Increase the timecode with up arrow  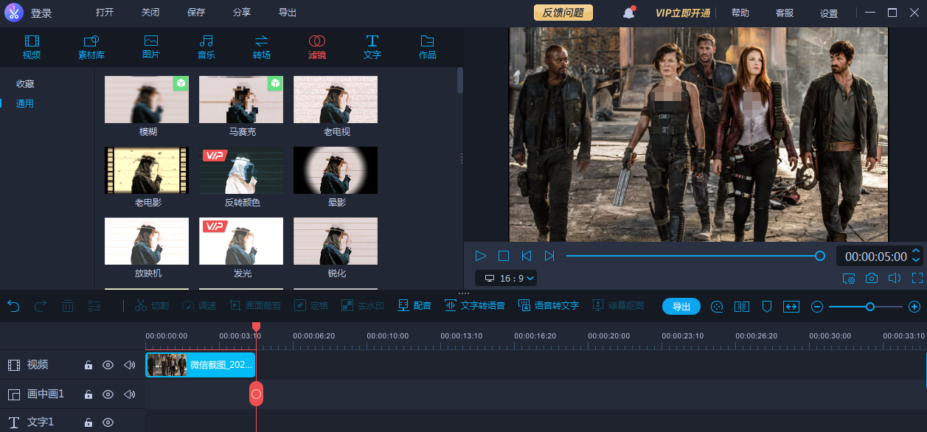(x=916, y=252)
